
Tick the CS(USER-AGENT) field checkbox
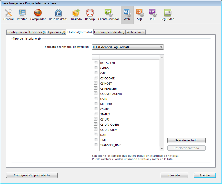point(96,93)
